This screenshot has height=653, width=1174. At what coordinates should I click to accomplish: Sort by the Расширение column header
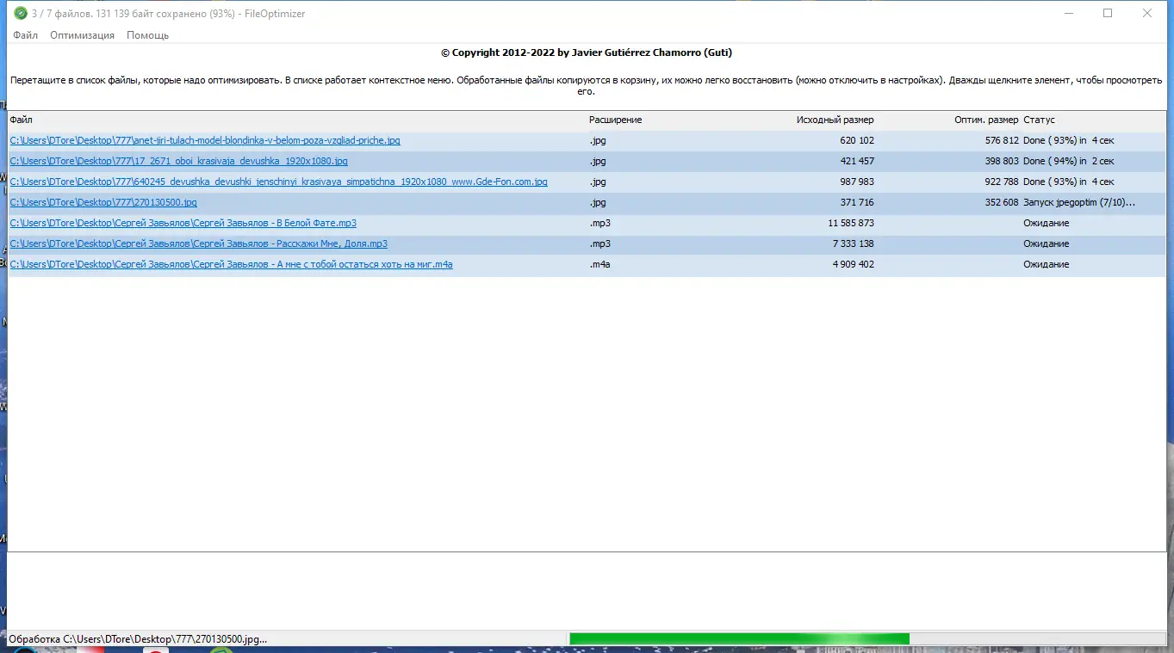pyautogui.click(x=615, y=120)
